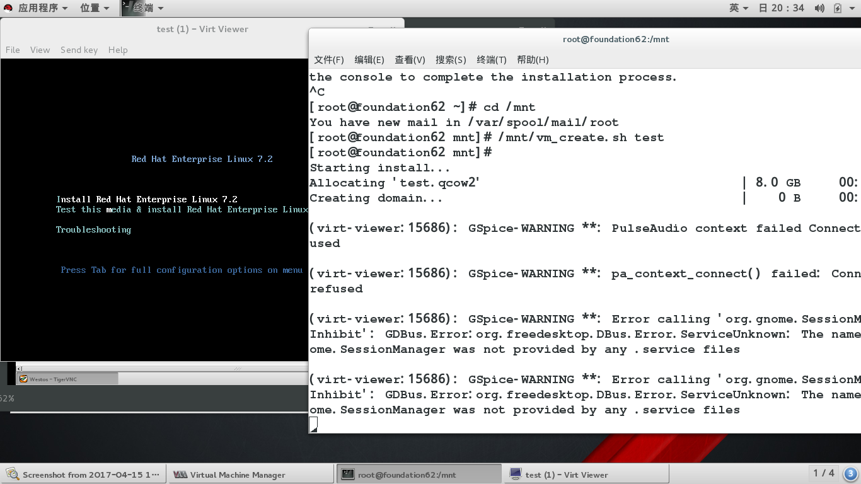
Task: Switch to root@foundation62:/mnt taskbar button
Action: pos(419,475)
